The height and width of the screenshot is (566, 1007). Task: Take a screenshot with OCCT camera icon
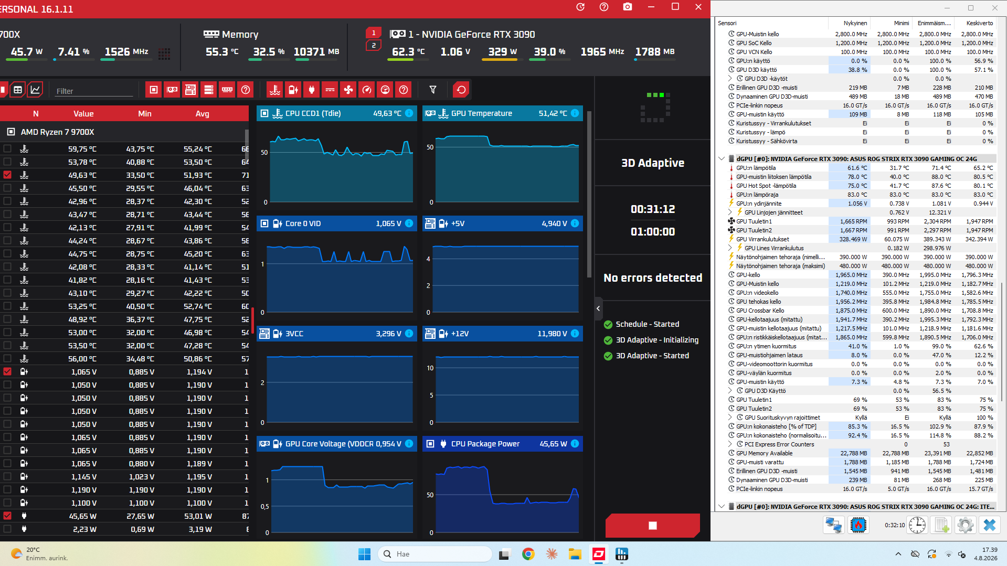628,7
